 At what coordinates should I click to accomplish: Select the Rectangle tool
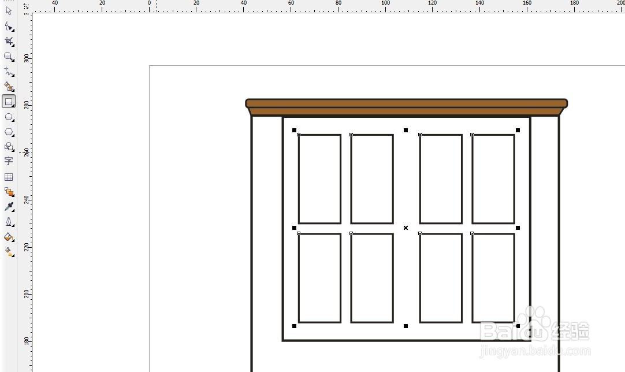tap(9, 102)
